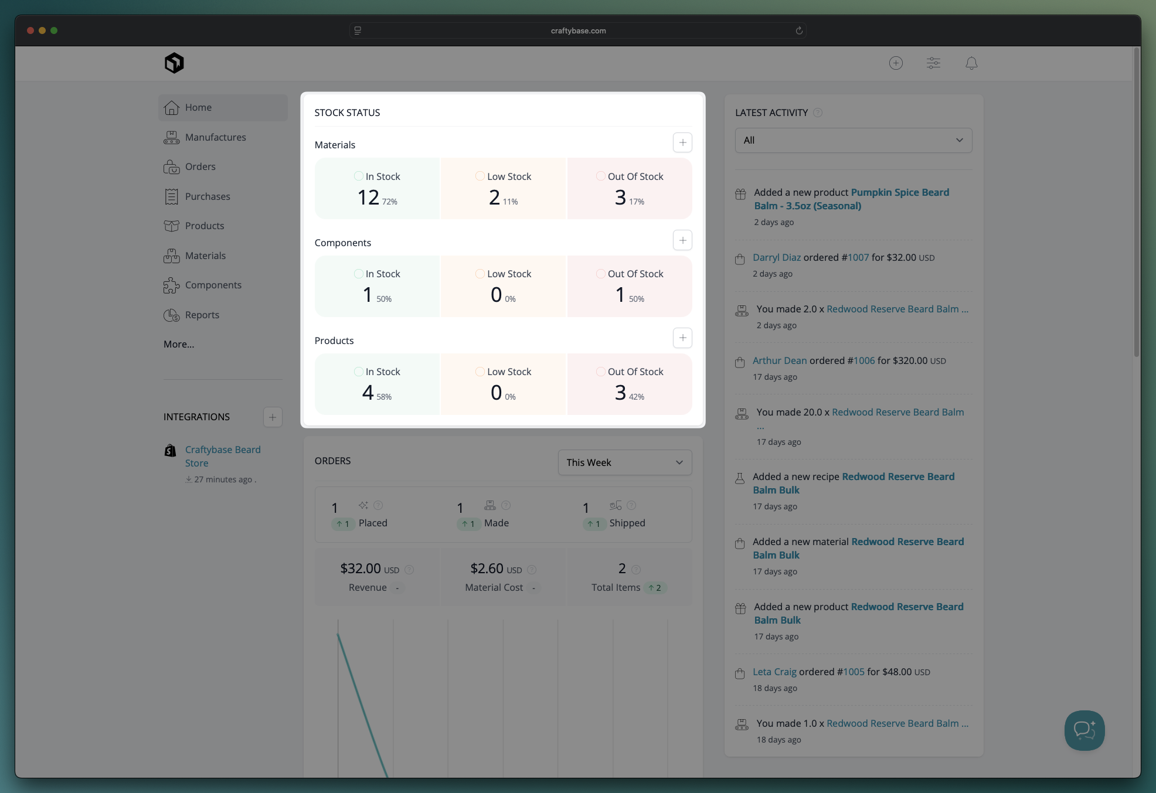Viewport: 1156px width, 793px height.
Task: Open the Manufactures section in sidebar
Action: [215, 137]
